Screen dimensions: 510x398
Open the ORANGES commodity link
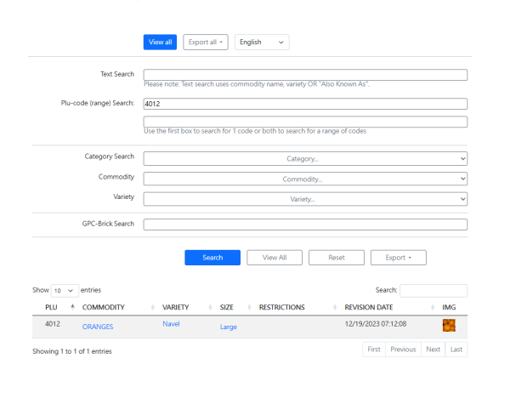click(98, 327)
